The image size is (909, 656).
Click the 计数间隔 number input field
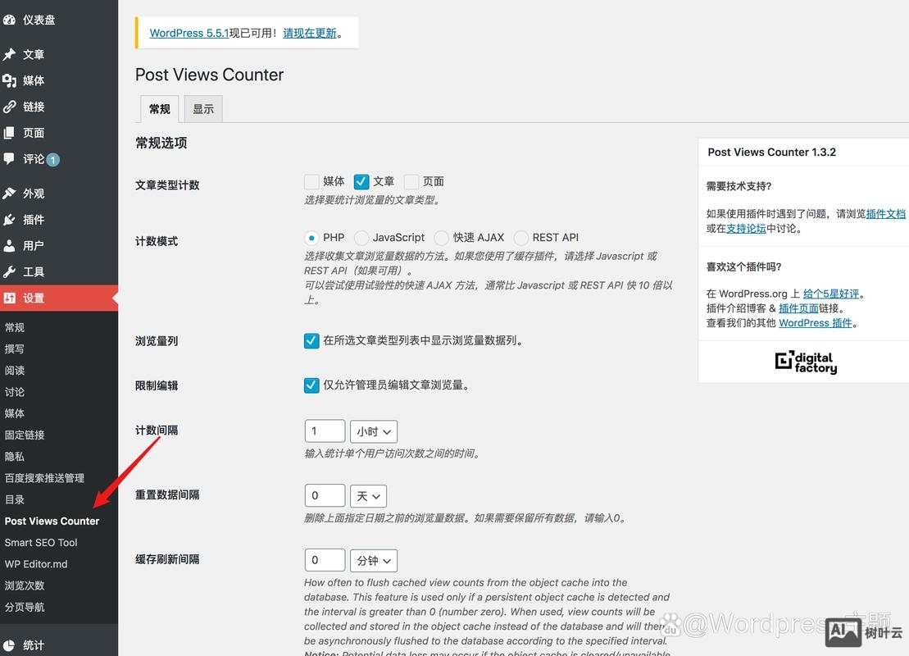coord(325,430)
